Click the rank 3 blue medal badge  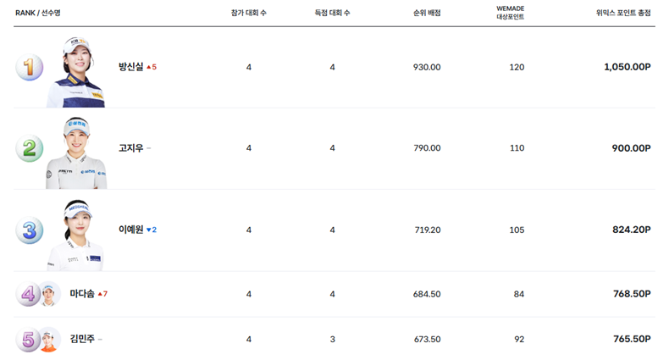click(x=29, y=230)
